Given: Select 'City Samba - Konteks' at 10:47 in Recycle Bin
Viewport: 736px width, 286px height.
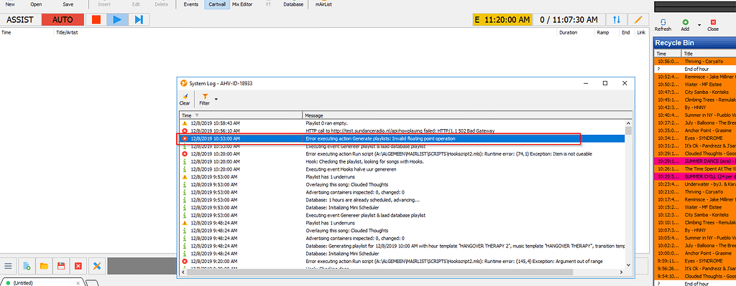Looking at the screenshot, I should tap(695, 92).
